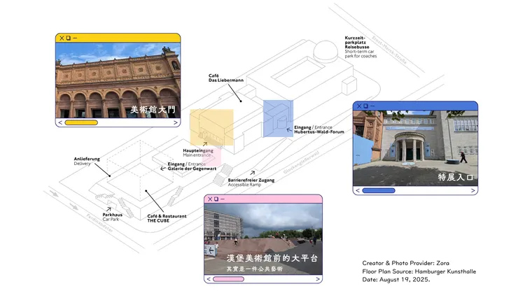Viewport: 518px width, 291px height.
Task: Click the left chevron under the 美術館大門 photo
Action: pyautogui.click(x=60, y=122)
